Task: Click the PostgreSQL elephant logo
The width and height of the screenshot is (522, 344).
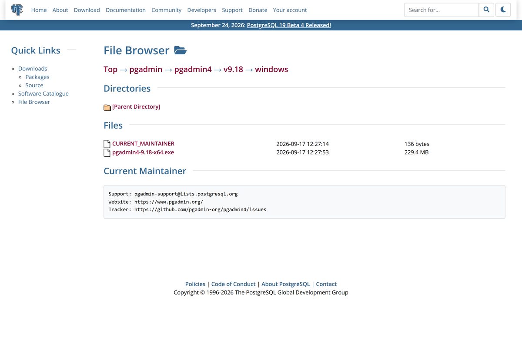Action: click(17, 10)
